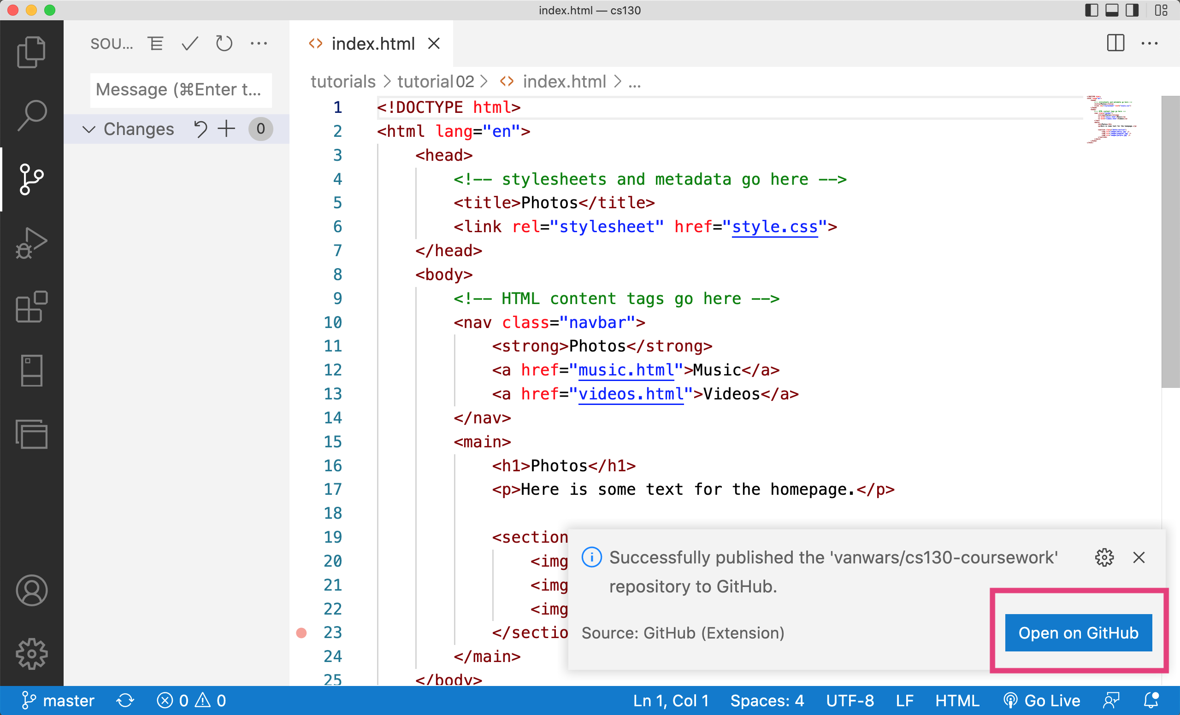Click tutorial02 in the breadcrumb
This screenshot has height=715, width=1180.
435,82
